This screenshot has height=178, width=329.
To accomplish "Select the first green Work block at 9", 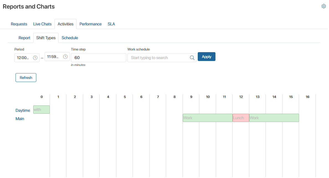I will click(x=207, y=118).
